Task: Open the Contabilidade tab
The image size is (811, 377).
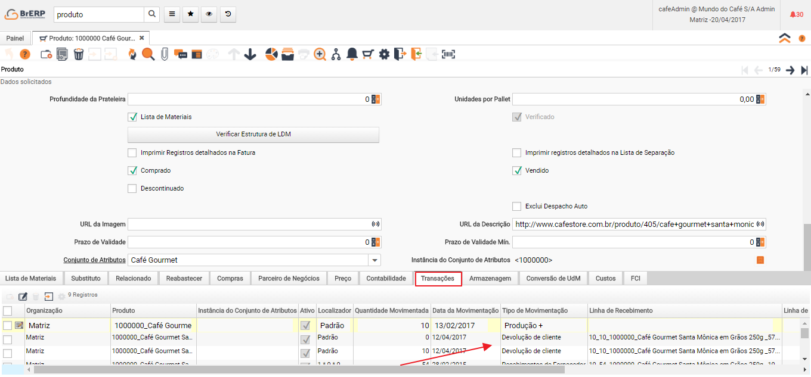Action: coord(386,278)
